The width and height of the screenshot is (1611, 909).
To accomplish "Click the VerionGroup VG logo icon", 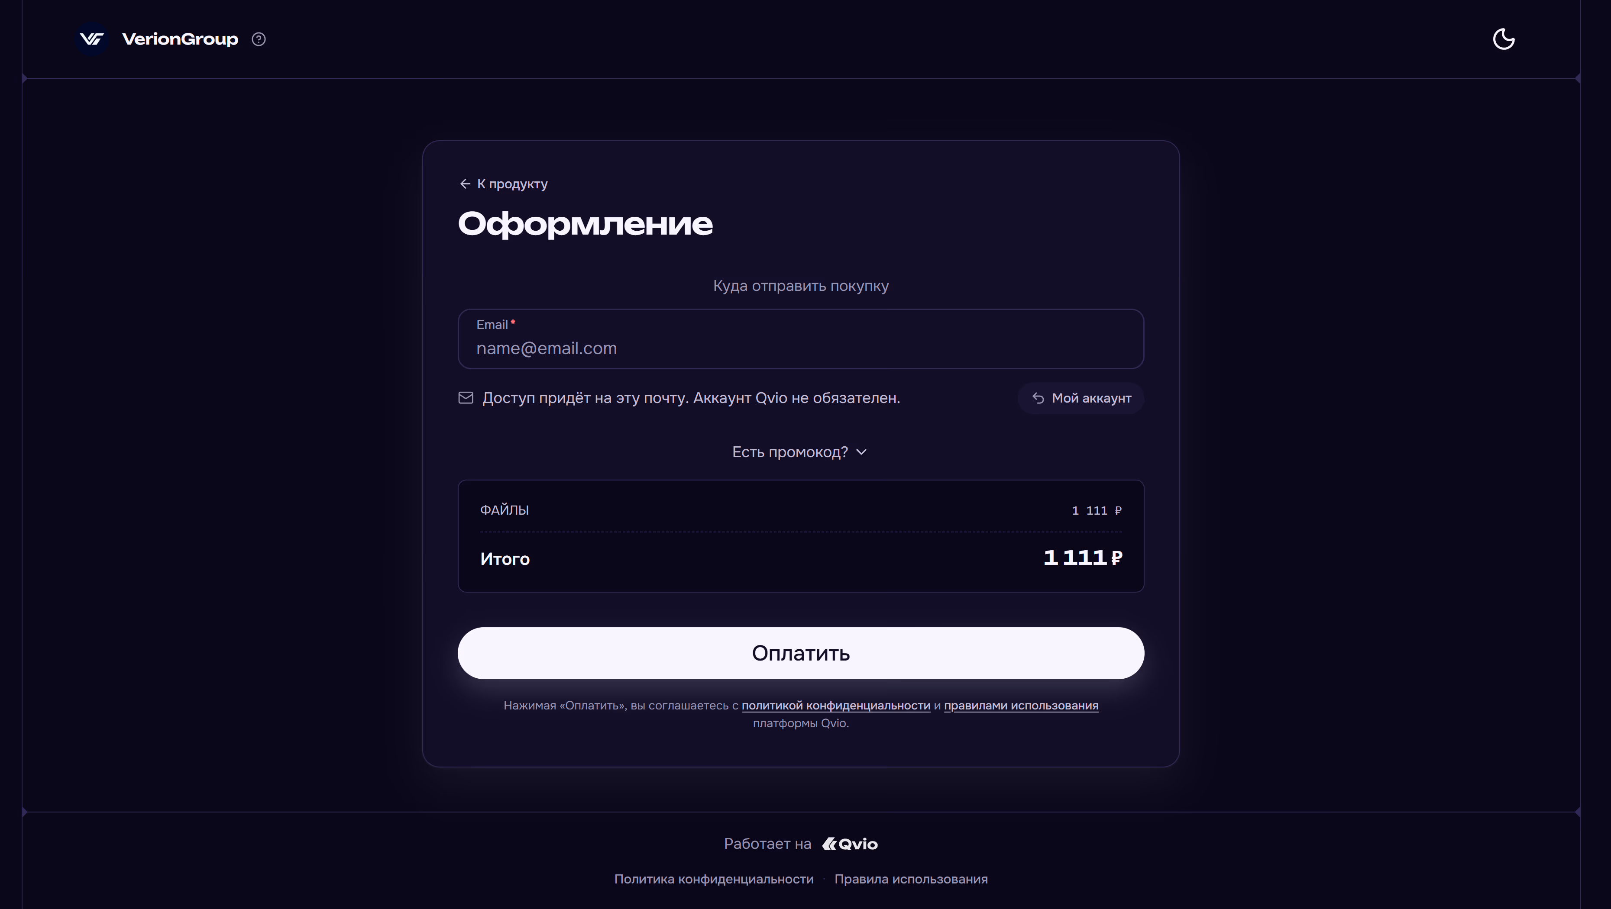I will [92, 39].
